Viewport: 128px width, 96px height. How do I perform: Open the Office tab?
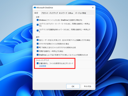coord(71,13)
